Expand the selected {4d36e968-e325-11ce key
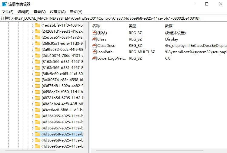This screenshot has width=227, height=153. click(32, 134)
